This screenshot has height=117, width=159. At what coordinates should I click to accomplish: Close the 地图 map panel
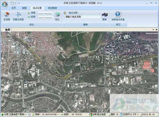(156, 30)
